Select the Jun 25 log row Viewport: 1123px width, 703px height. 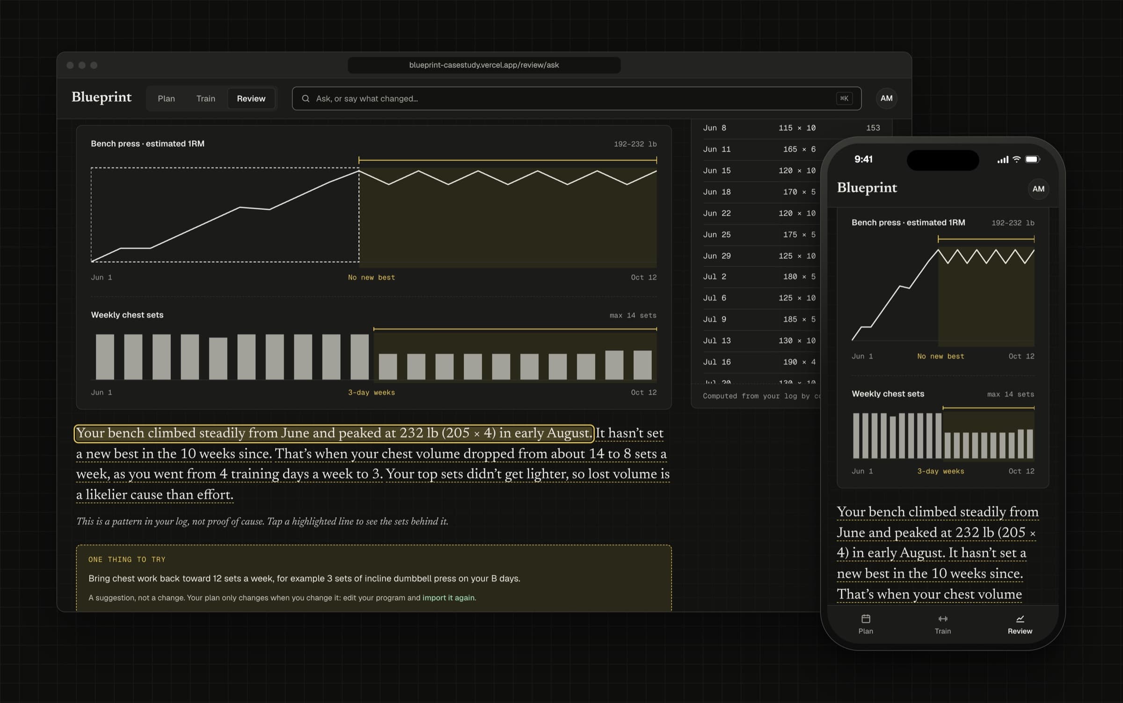tap(762, 235)
